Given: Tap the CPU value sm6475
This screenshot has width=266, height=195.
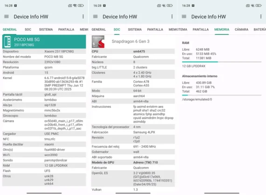Looking at the screenshot, I should tap(139, 52).
